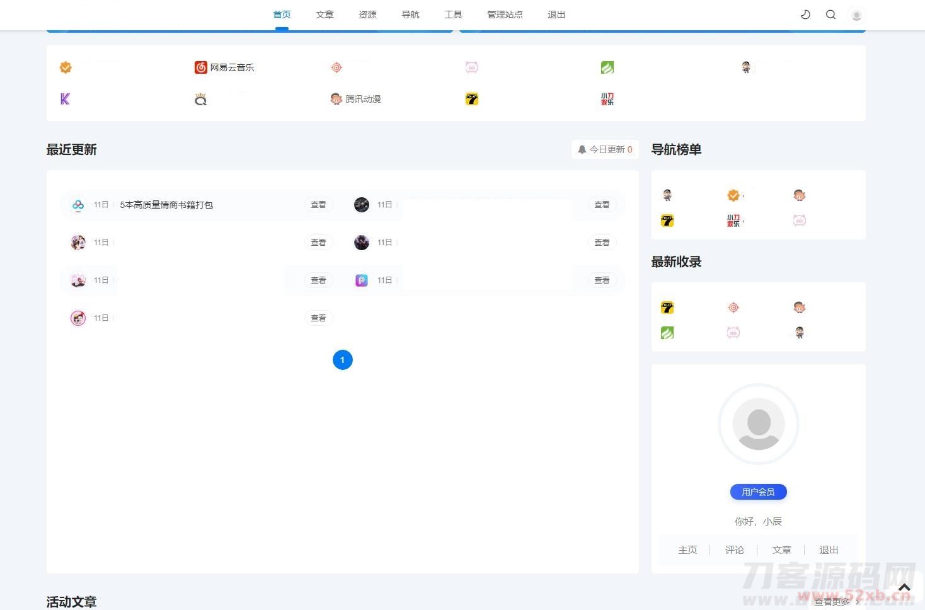The width and height of the screenshot is (925, 610).
Task: Click the back-to-top arrow button
Action: [904, 586]
